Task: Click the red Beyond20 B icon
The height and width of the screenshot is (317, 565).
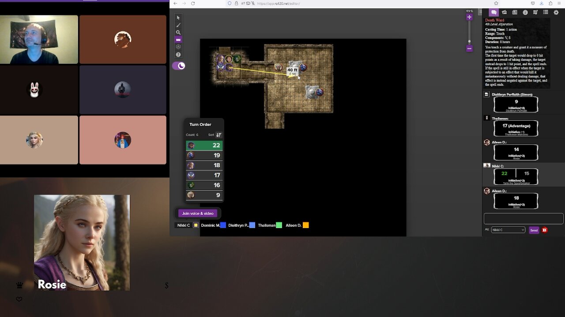Action: coord(545,230)
